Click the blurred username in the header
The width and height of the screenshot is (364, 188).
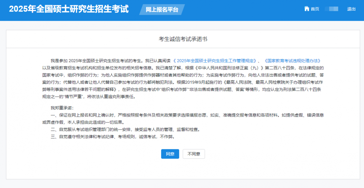click(x=331, y=9)
